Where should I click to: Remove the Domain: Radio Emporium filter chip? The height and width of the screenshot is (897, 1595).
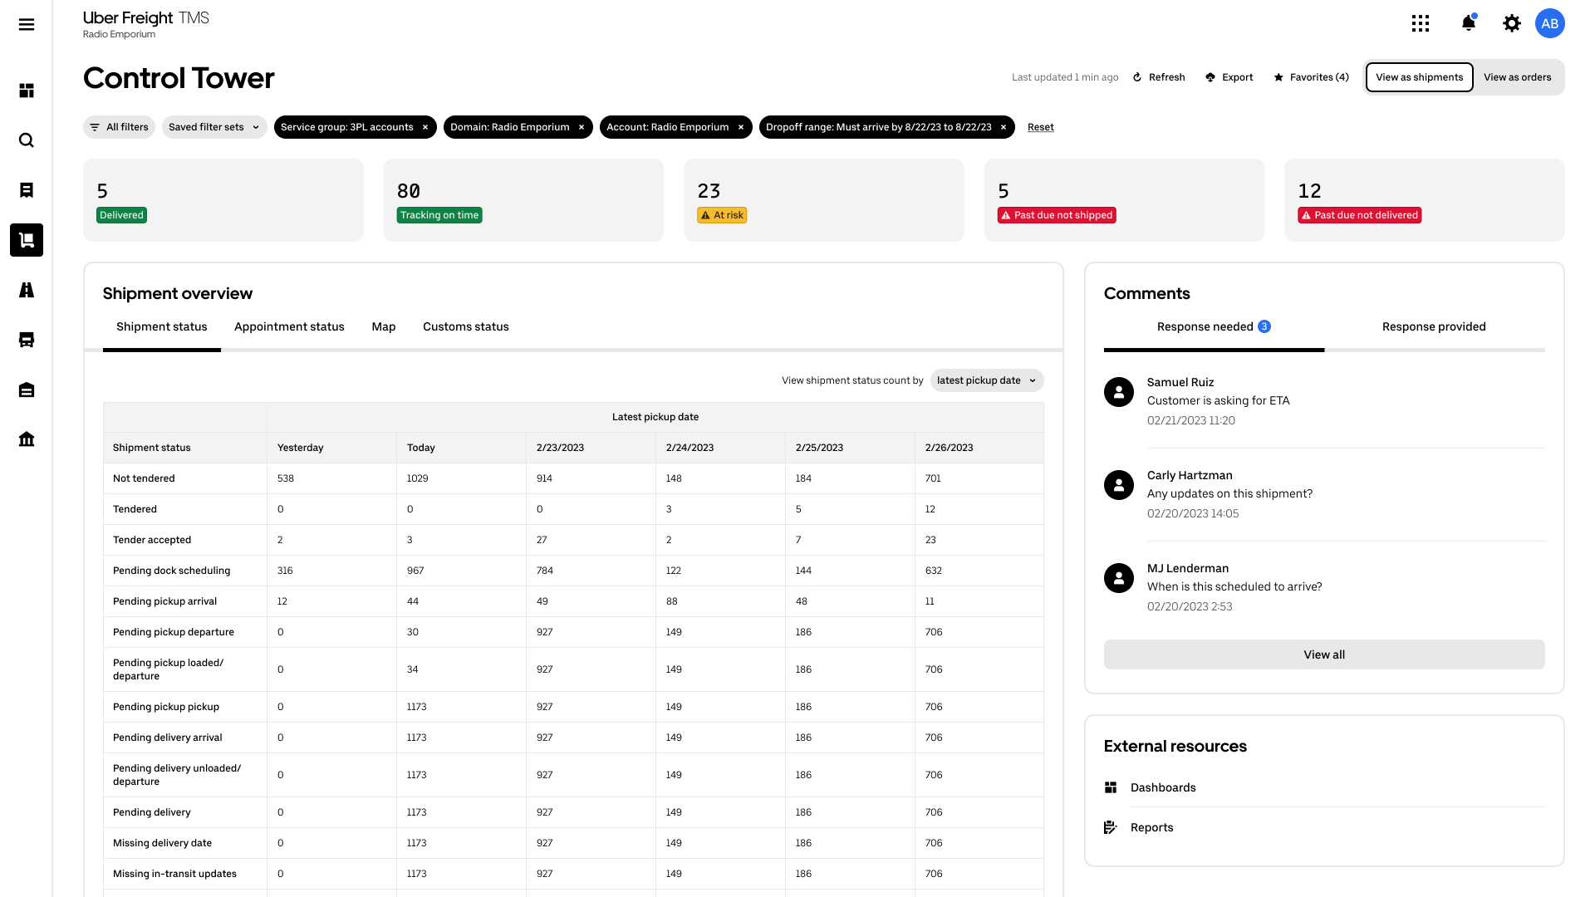[582, 127]
